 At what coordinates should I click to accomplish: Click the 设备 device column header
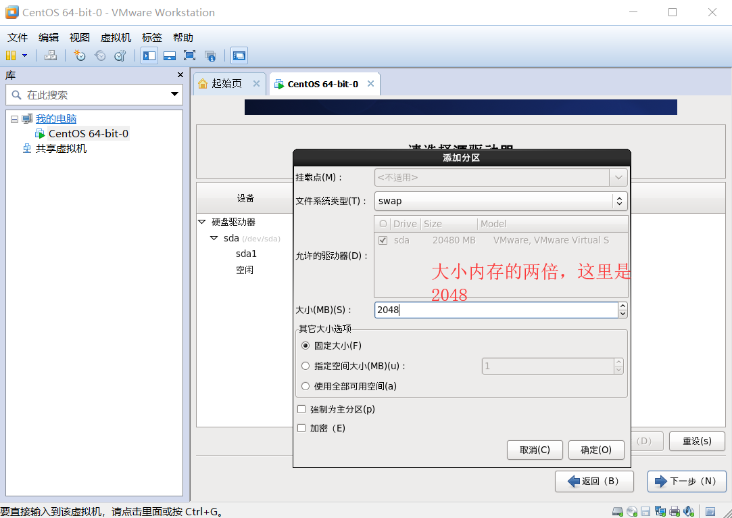tap(245, 198)
